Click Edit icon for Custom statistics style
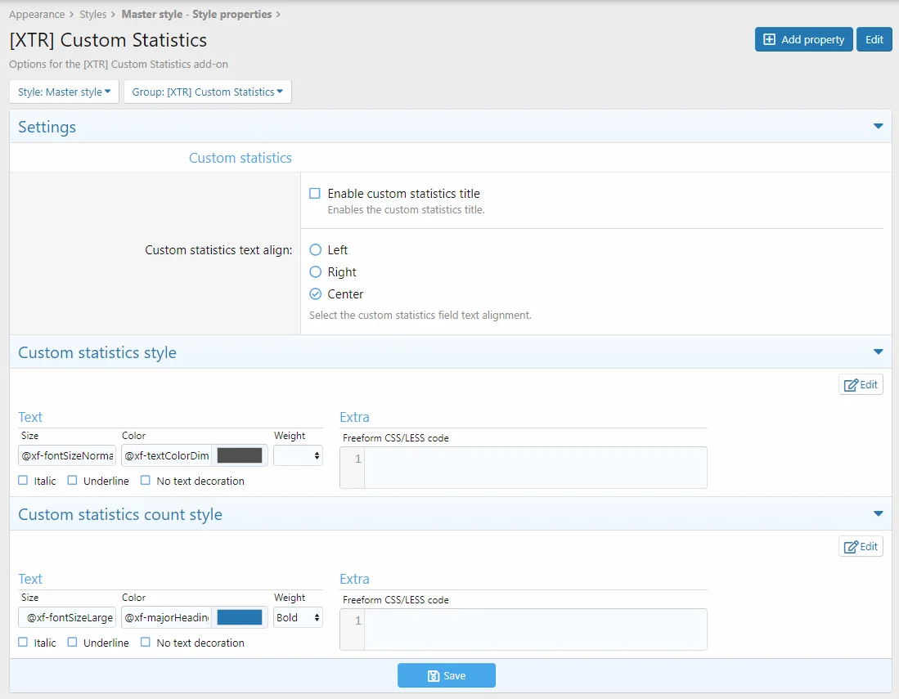Viewport: 899px width, 699px height. [x=861, y=384]
